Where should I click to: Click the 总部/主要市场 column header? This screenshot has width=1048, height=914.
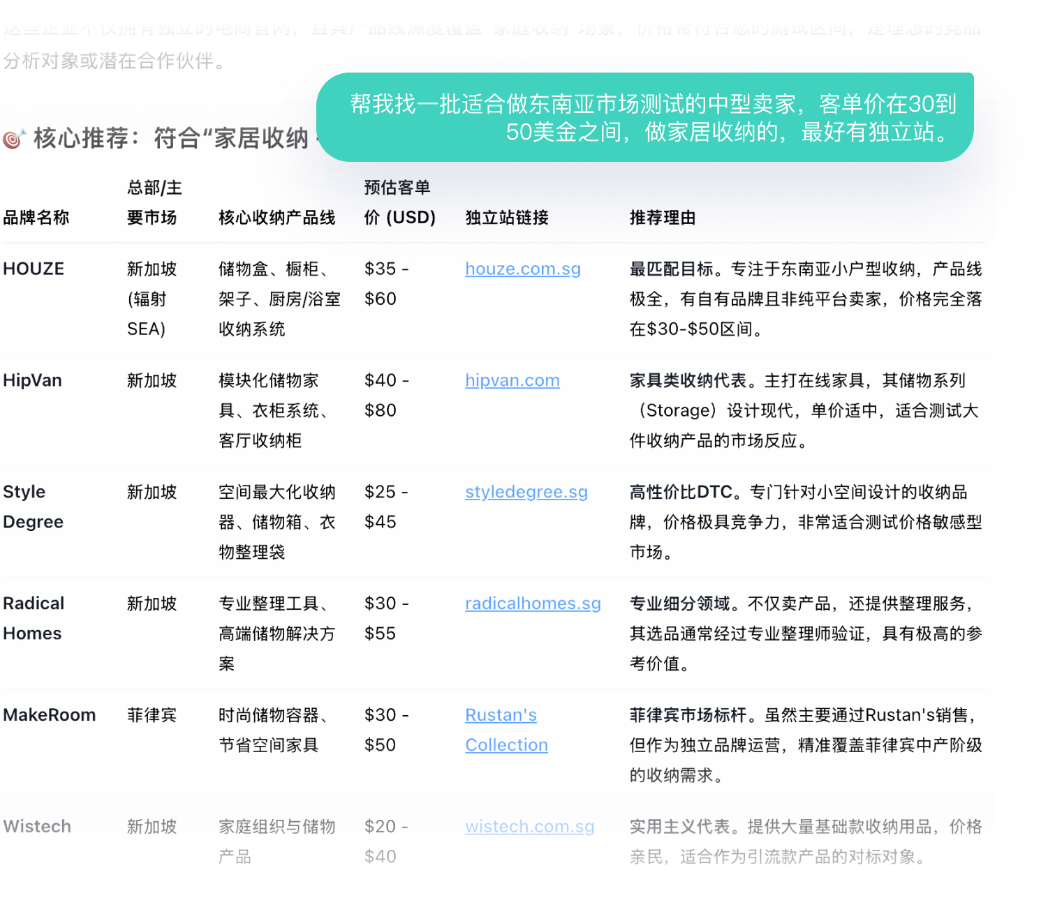tap(153, 202)
